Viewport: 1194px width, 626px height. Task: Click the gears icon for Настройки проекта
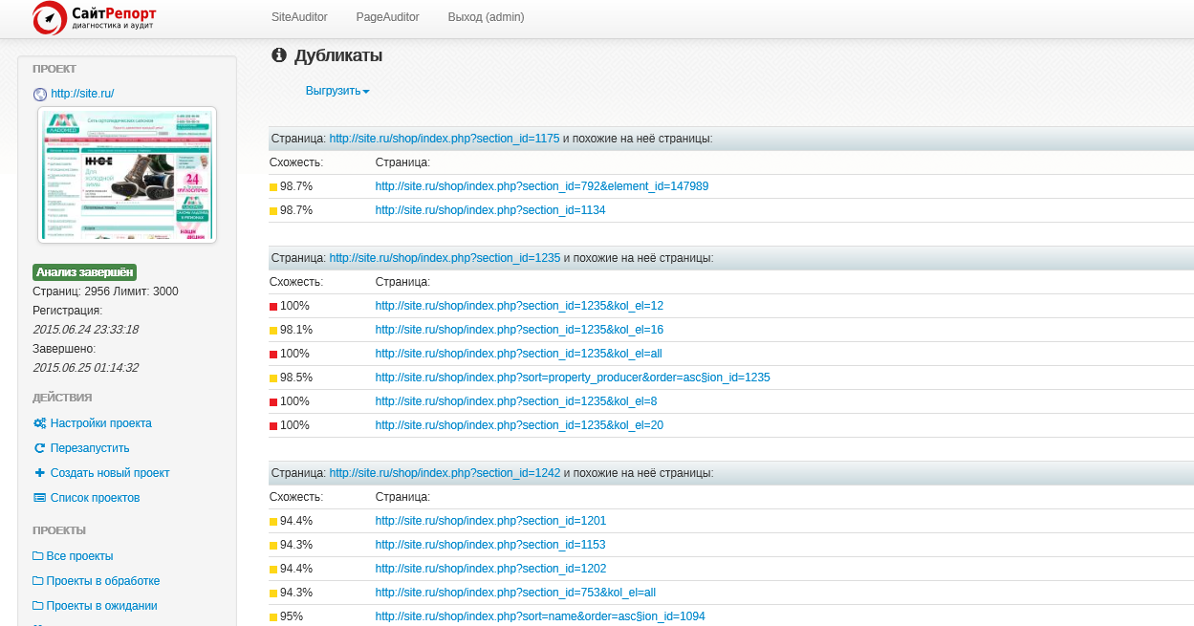click(x=39, y=423)
